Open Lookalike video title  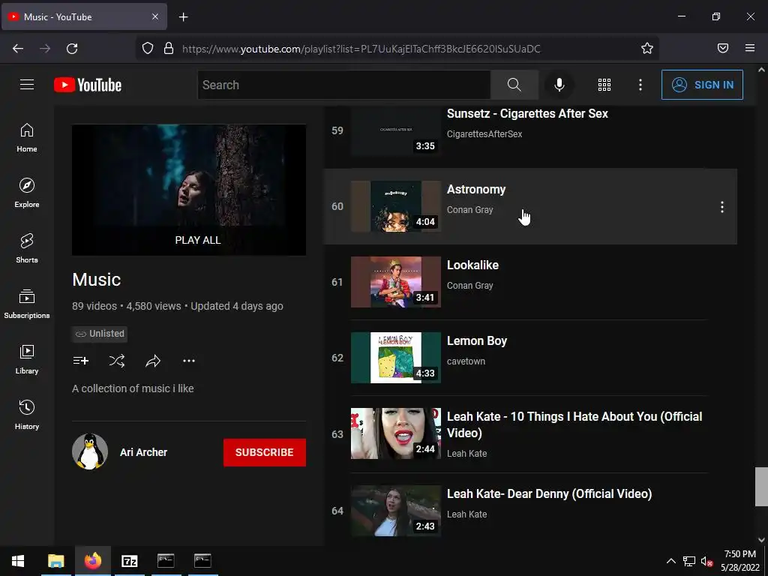[x=472, y=265]
